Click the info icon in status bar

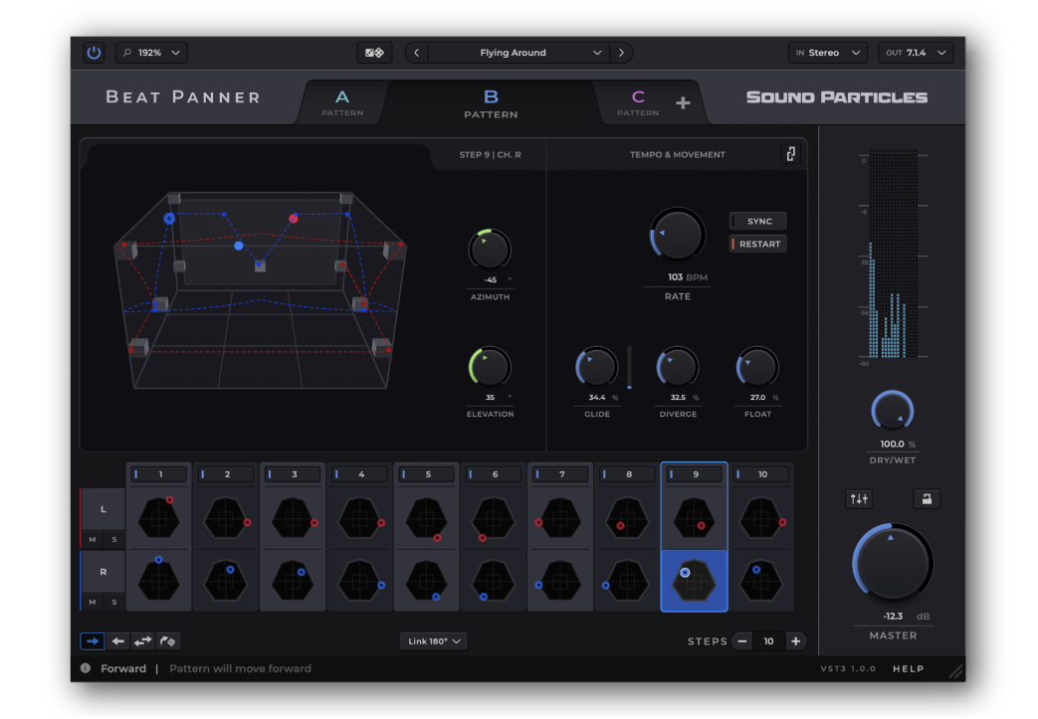[86, 668]
